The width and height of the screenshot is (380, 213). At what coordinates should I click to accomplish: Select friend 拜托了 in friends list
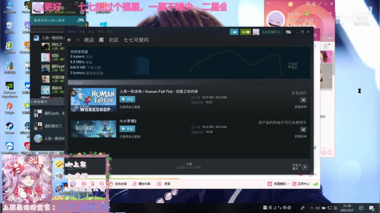click(x=52, y=46)
